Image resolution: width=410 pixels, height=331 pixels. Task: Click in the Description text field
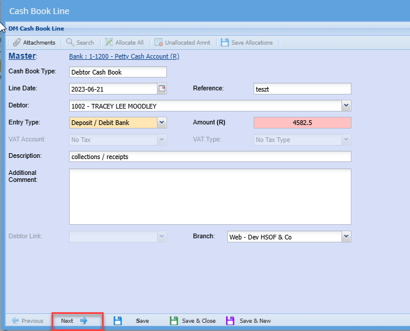tap(210, 157)
